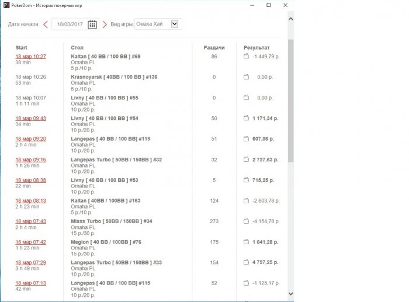Click the Раздачи column header
409x302 pixels.
pyautogui.click(x=214, y=47)
